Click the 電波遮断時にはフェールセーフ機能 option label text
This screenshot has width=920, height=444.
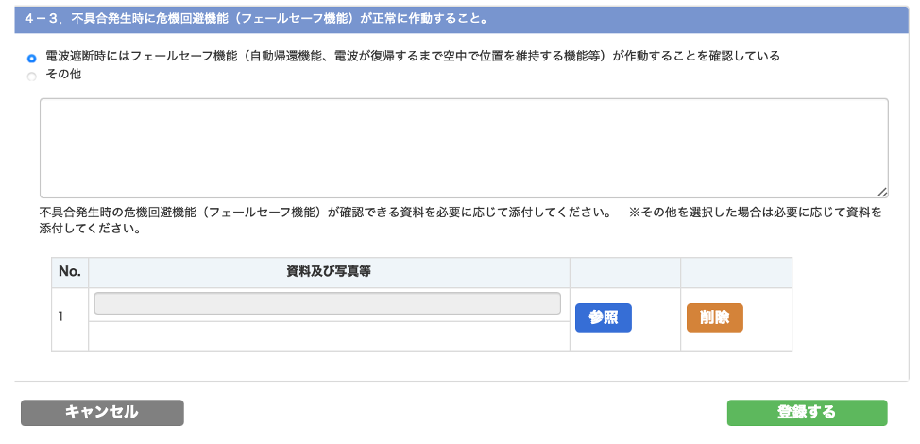[413, 57]
